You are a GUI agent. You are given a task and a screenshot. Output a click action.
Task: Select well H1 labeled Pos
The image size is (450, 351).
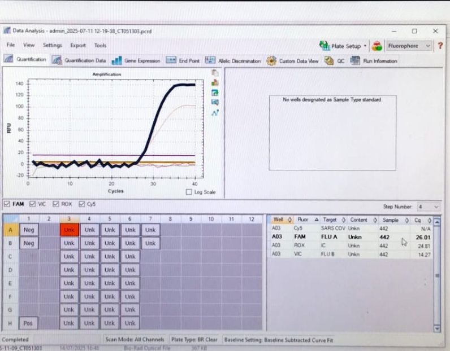(x=28, y=323)
